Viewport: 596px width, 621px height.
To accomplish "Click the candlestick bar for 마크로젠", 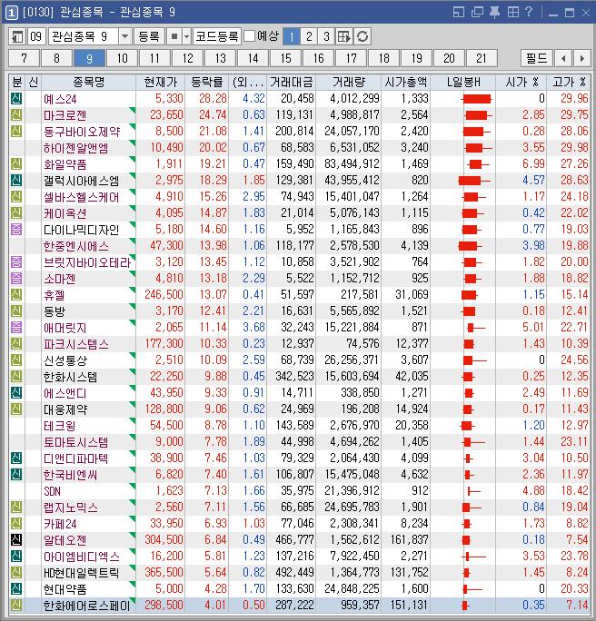I will pyautogui.click(x=478, y=115).
